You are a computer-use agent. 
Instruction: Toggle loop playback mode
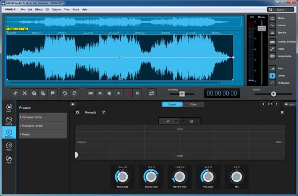point(152,93)
